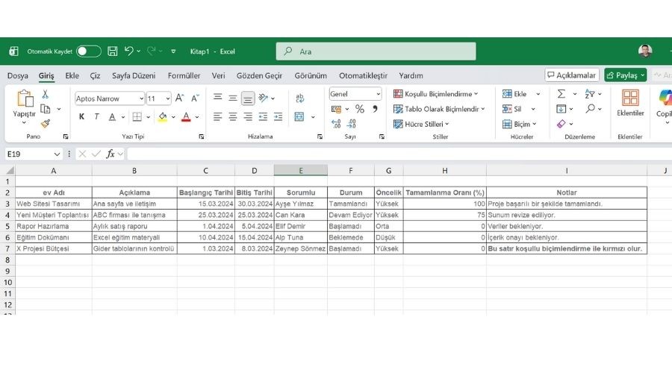Select the Format Painter brush icon

pos(46,124)
